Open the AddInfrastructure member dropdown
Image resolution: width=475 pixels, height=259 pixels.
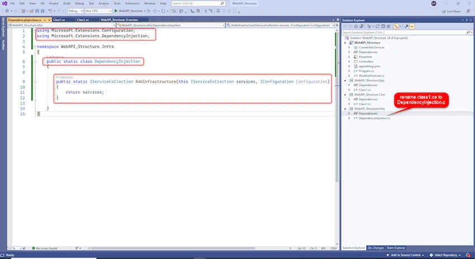pyautogui.click(x=280, y=25)
